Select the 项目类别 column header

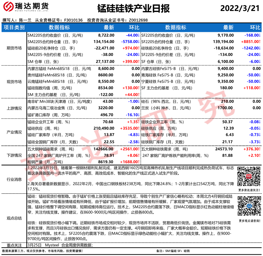click(14, 28)
